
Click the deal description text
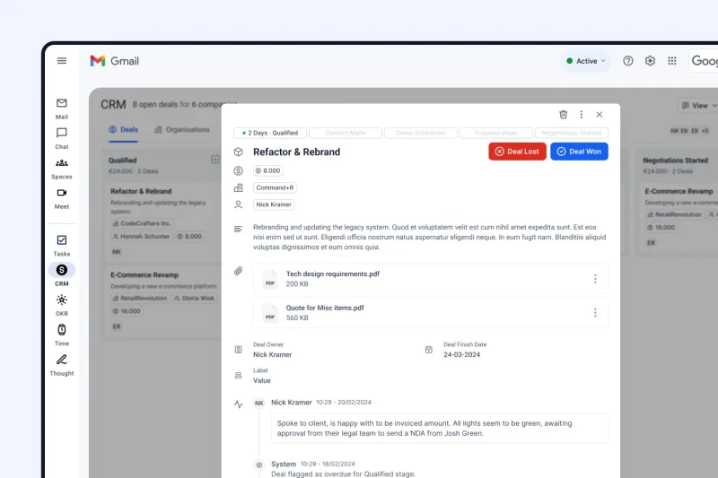(x=430, y=237)
